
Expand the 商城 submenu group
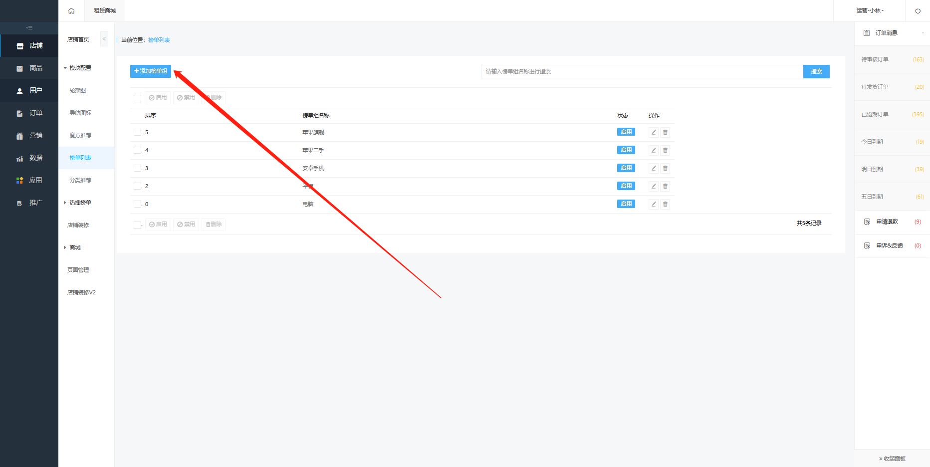(x=72, y=247)
